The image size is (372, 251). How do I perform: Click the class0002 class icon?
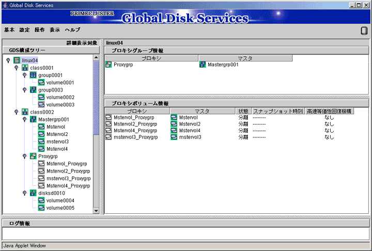[25, 112]
